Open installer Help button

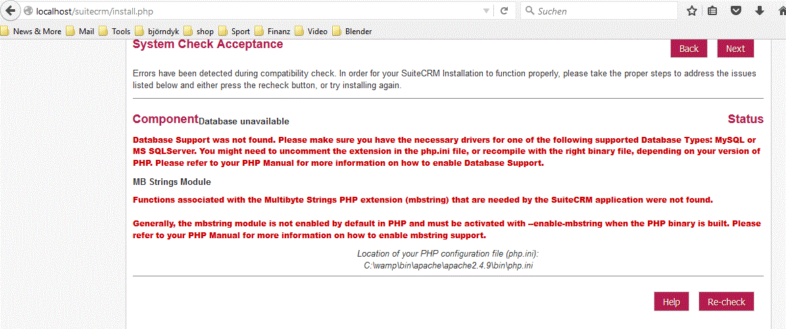click(x=671, y=302)
